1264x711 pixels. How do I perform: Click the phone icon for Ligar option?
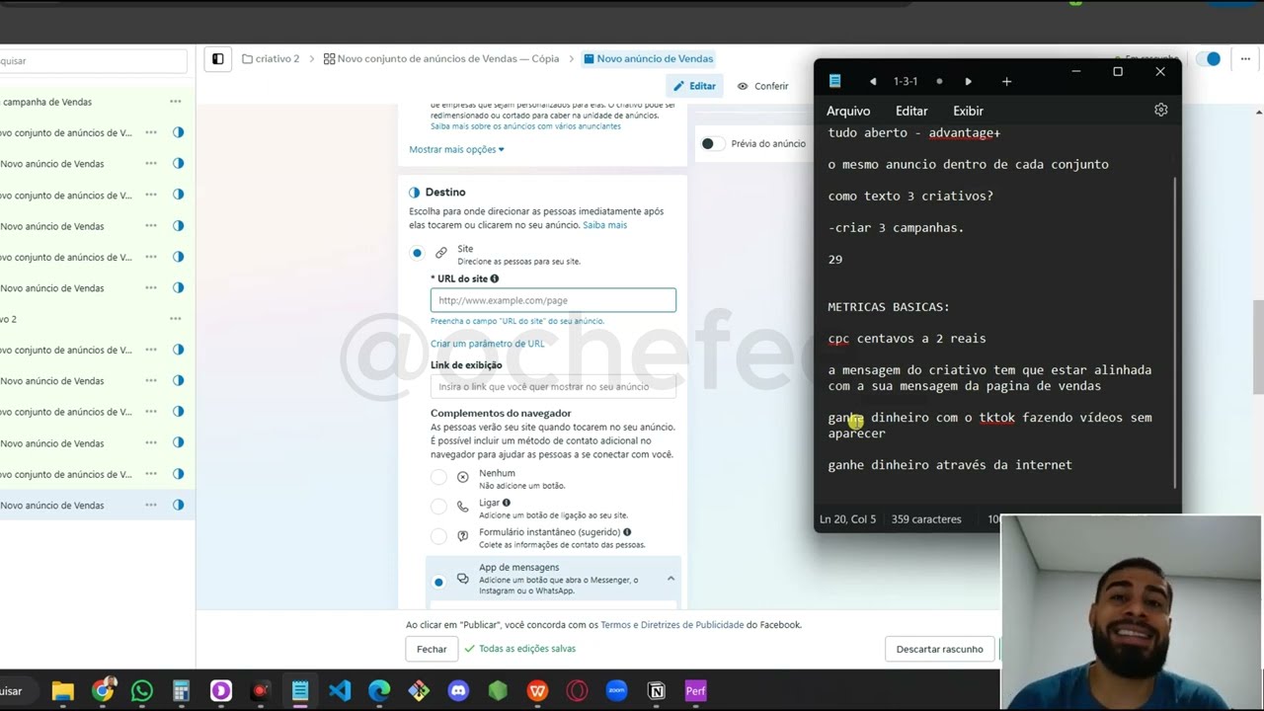pyautogui.click(x=462, y=507)
